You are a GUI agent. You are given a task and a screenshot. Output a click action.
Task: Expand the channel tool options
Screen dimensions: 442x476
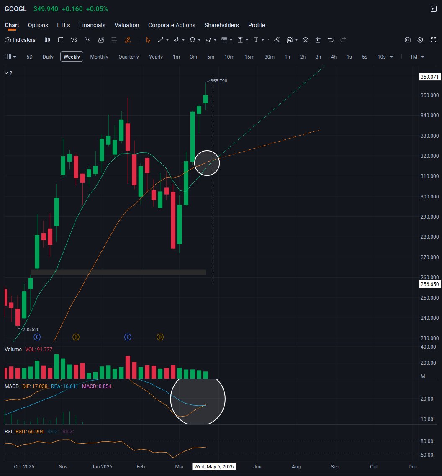(183, 40)
